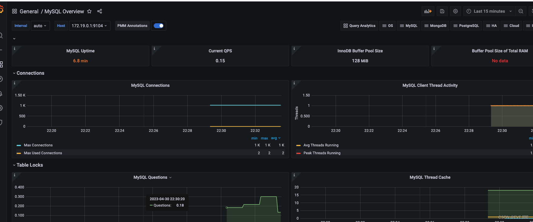
Task: Click the MySQL Overview breadcrumb title
Action: [64, 11]
